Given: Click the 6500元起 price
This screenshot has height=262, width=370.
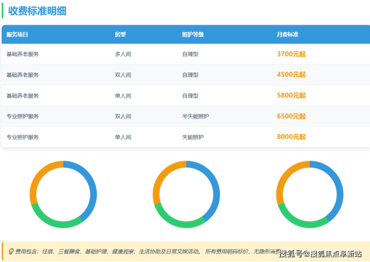Looking at the screenshot, I should coord(291,116).
